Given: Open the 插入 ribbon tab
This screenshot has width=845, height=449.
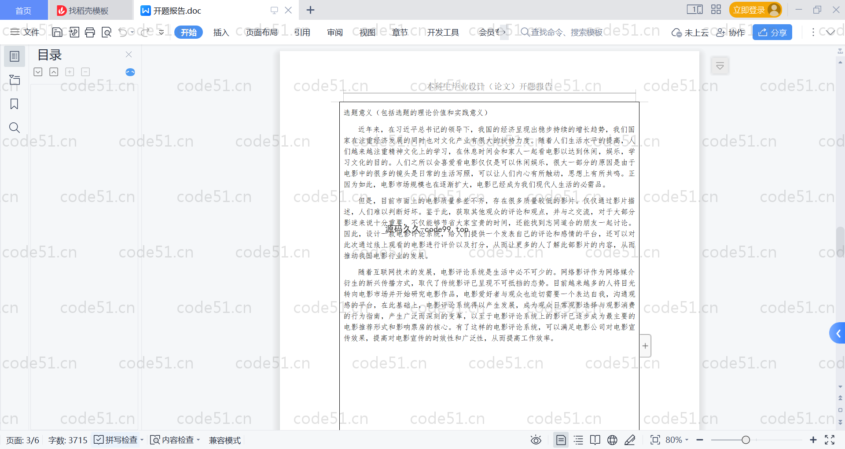Looking at the screenshot, I should click(221, 32).
